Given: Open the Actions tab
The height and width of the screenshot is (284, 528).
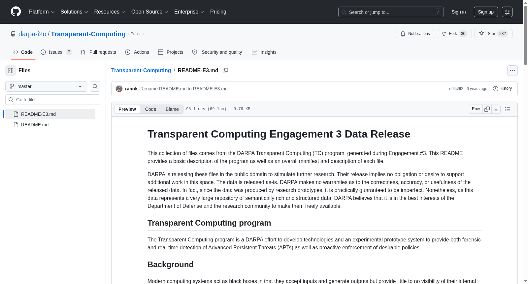Looking at the screenshot, I should 137,52.
